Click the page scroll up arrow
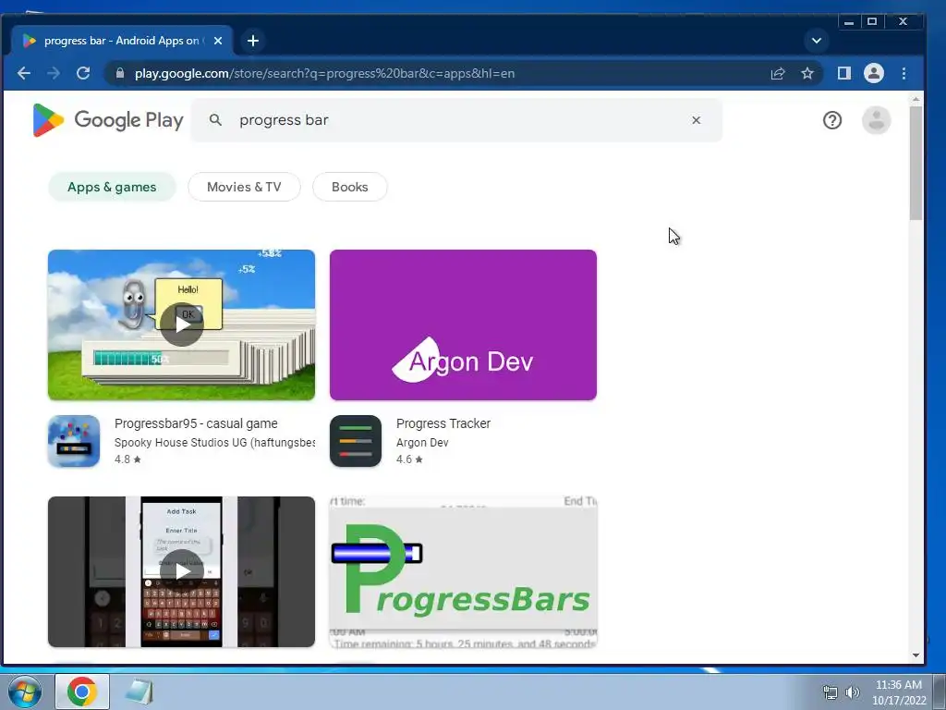 click(x=916, y=99)
